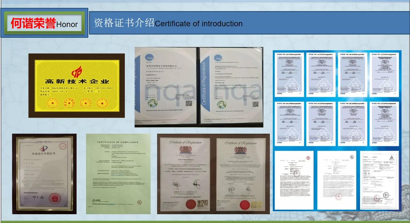Select the English NQA Certificate of Registration photo

click(x=231, y=86)
